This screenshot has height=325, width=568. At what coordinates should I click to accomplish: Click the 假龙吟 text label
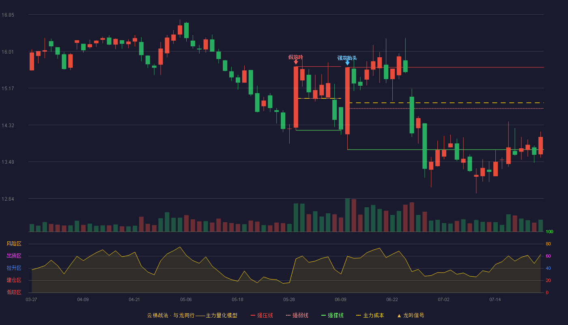coord(296,57)
